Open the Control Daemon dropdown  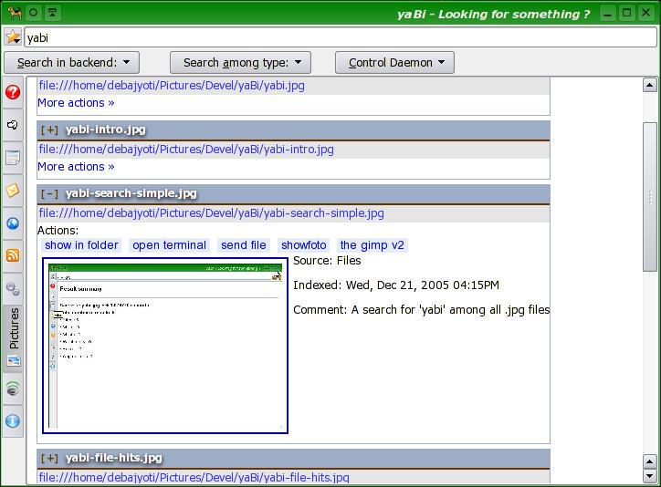[394, 63]
